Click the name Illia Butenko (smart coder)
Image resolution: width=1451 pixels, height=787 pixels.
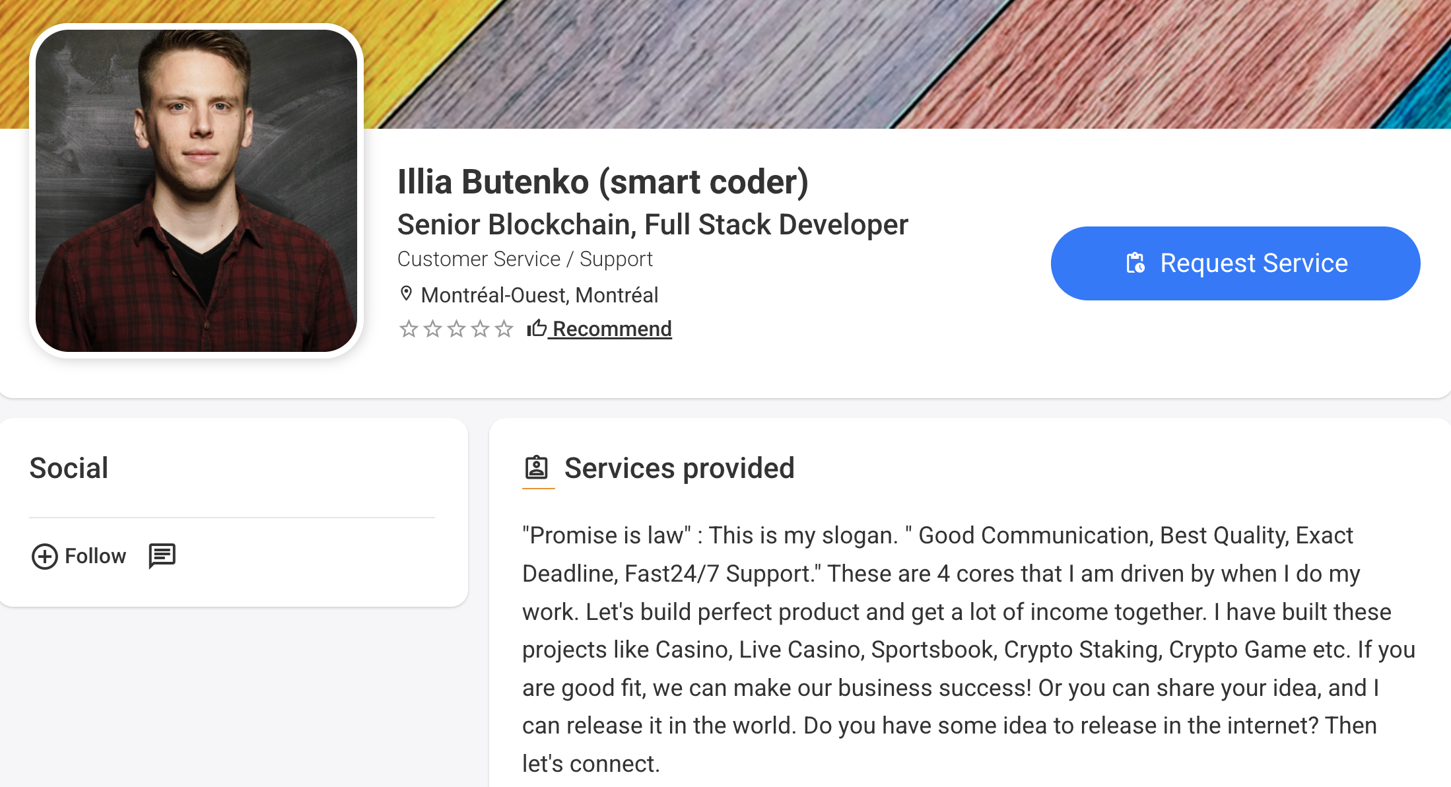point(603,182)
